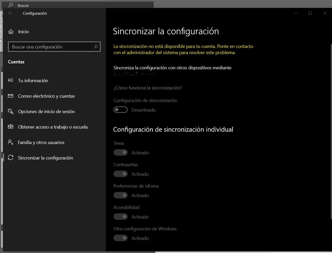Toggle the Contraseñas sync switch
Screen dimensions: 332x253
(120, 174)
